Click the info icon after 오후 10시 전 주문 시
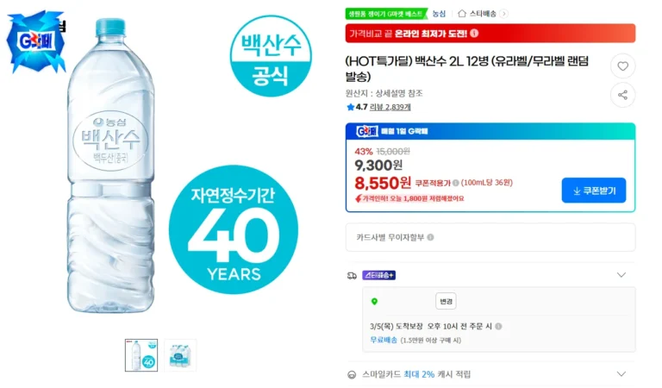The width and height of the screenshot is (662, 388). pyautogui.click(x=498, y=327)
